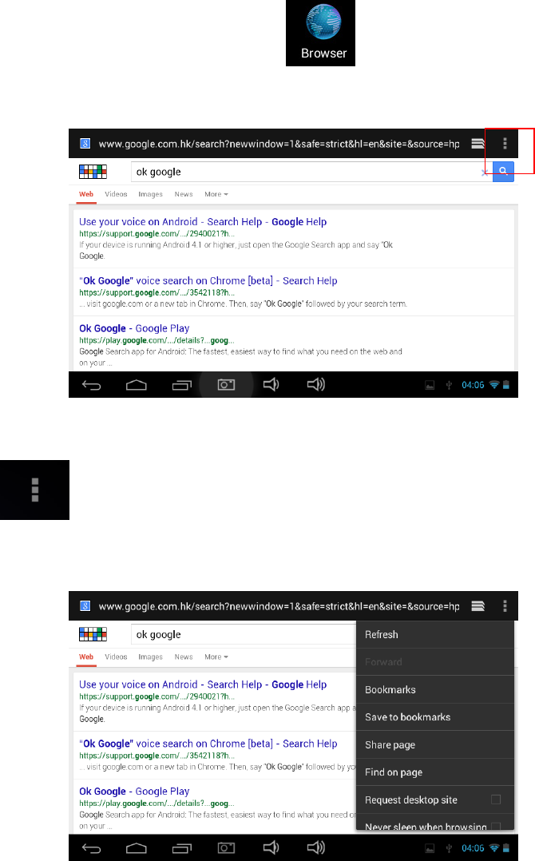
Task: Focus URL address bar in menu-open screenshot
Action: (x=279, y=606)
